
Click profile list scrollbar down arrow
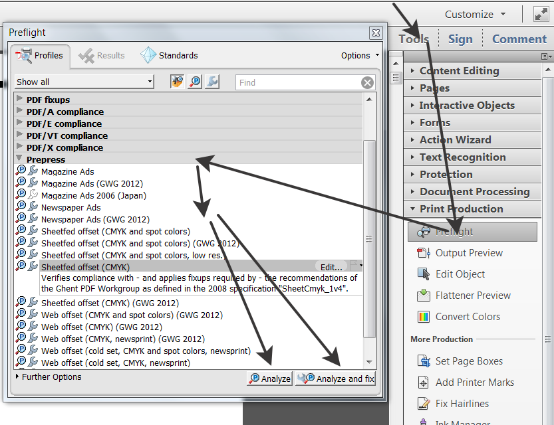pyautogui.click(x=369, y=362)
